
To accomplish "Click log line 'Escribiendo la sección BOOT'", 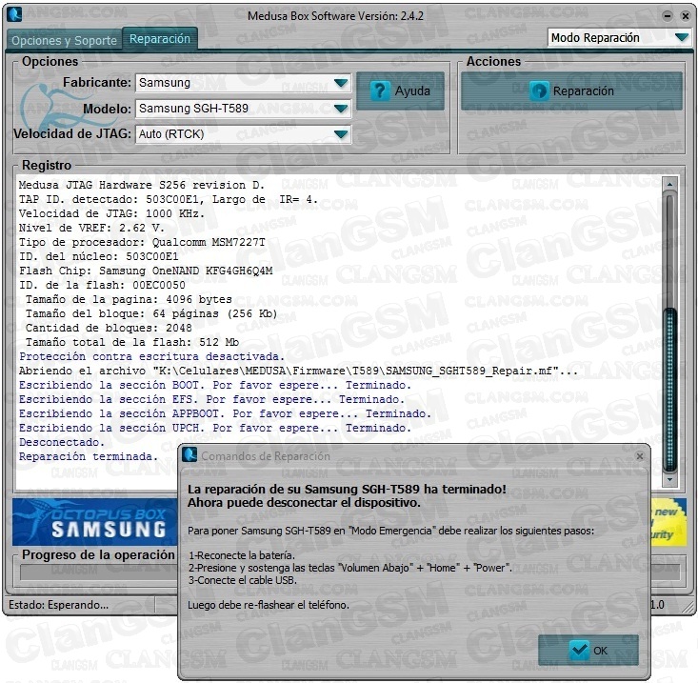I will coord(214,385).
